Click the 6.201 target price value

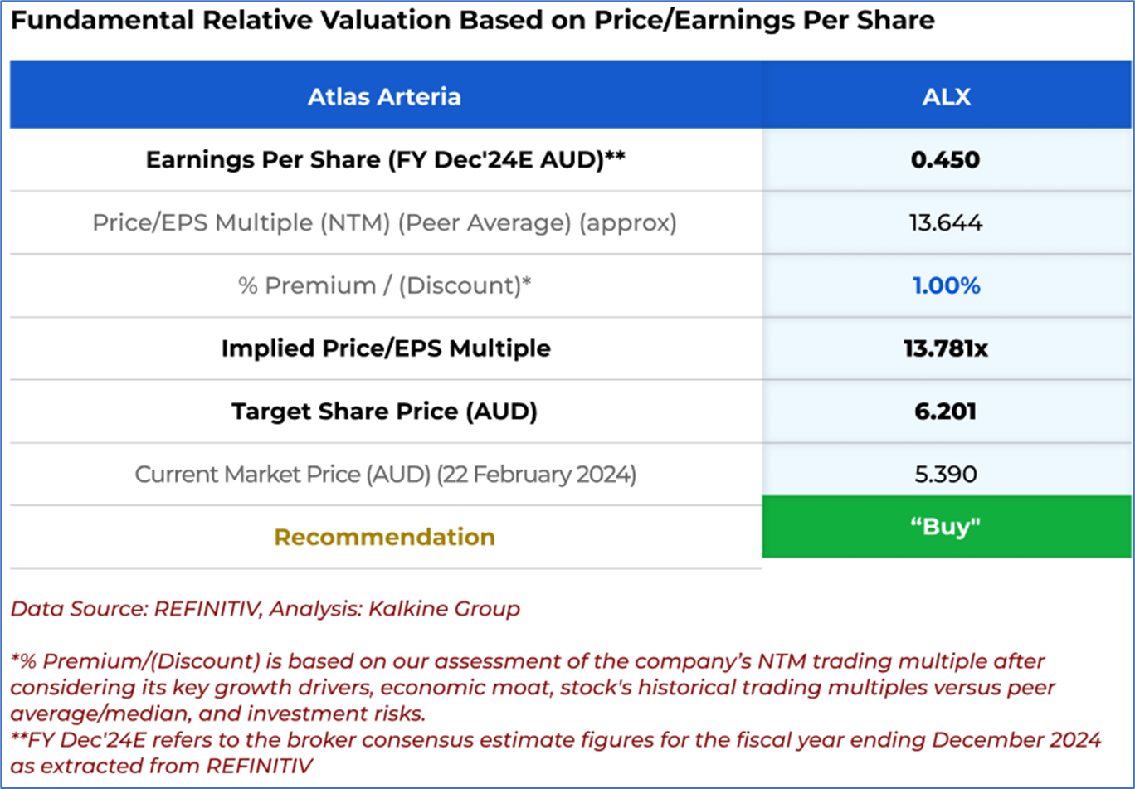(945, 411)
